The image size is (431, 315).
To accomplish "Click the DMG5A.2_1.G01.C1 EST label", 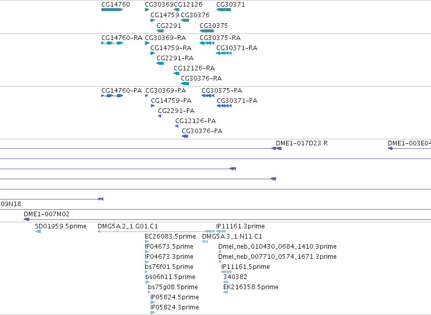I will coord(128,226).
